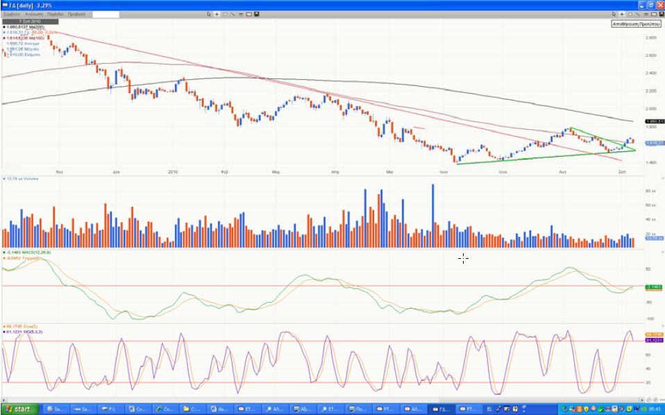Pick the horizontal line tool
This screenshot has width=665, height=415.
click(x=240, y=14)
